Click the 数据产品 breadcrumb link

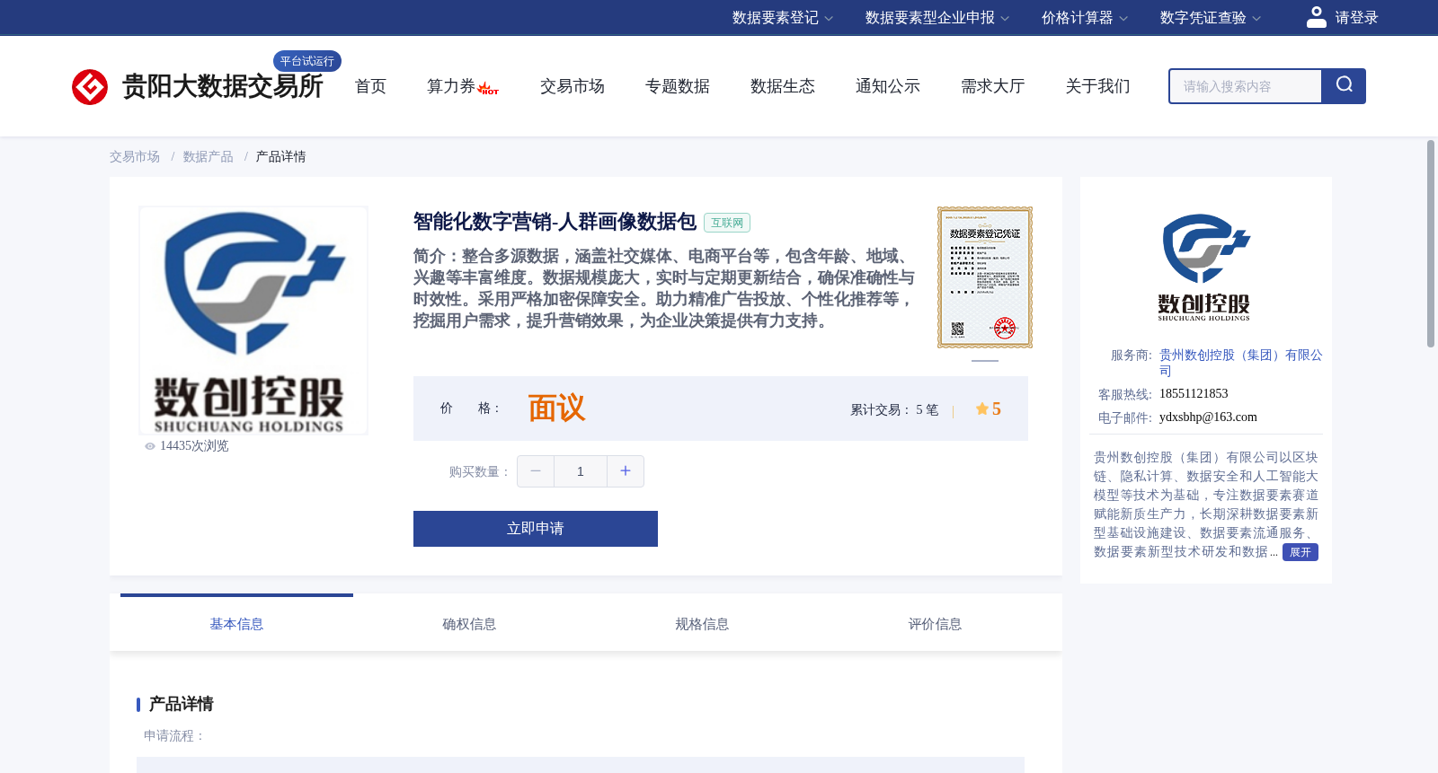209,157
